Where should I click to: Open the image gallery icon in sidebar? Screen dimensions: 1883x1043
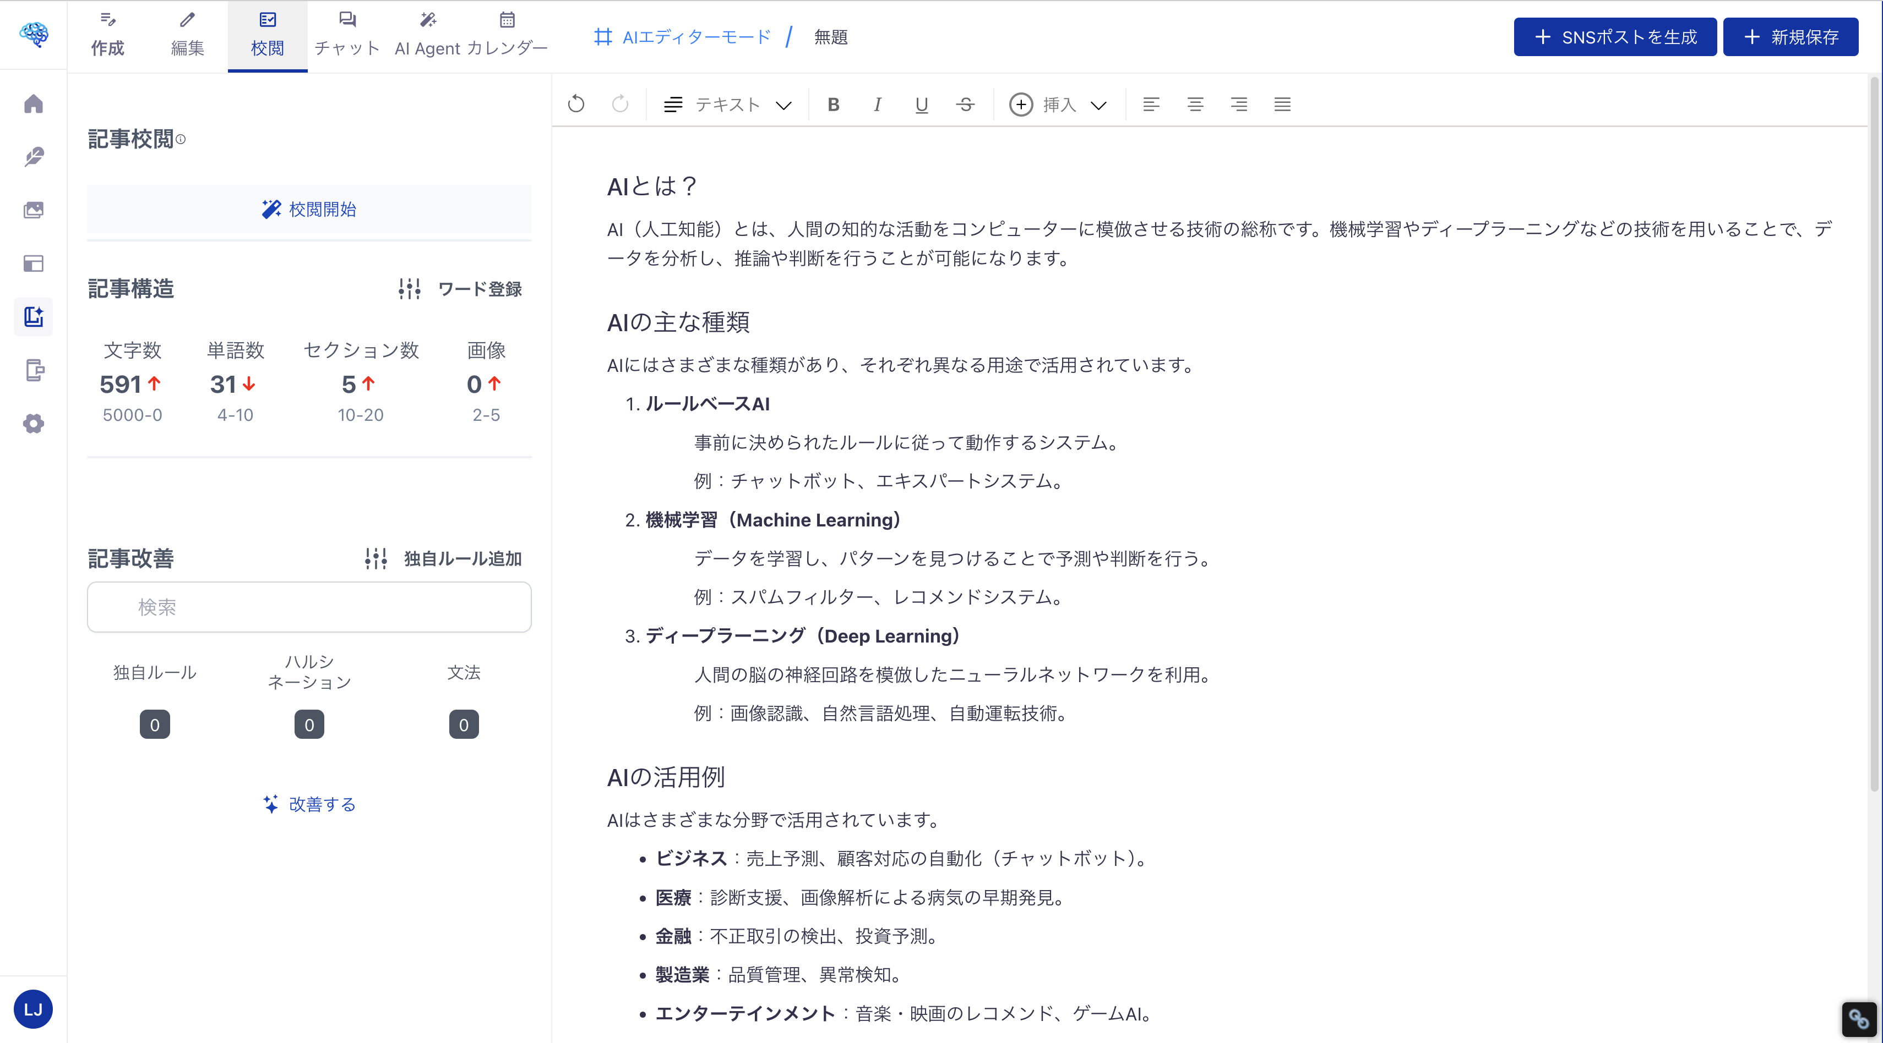tap(34, 210)
